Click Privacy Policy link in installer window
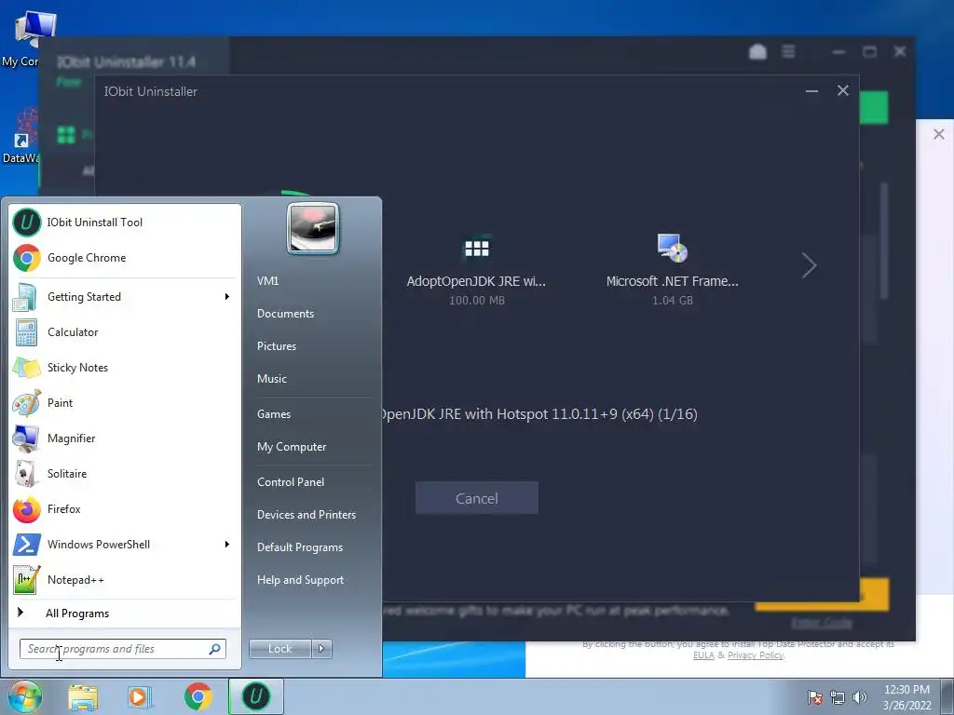Viewport: 954px width, 715px height. coord(756,654)
